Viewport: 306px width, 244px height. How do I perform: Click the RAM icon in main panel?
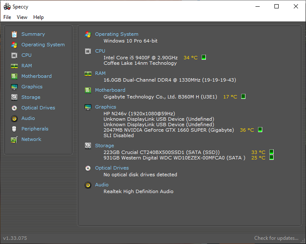click(88, 74)
